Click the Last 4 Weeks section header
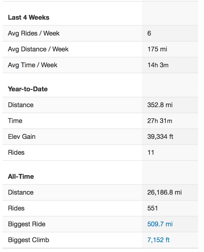 coord(29,17)
